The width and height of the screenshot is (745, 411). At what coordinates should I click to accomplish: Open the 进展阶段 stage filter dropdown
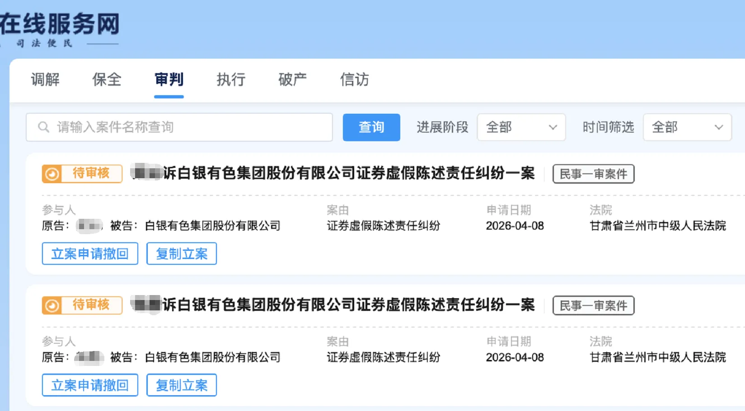click(521, 127)
